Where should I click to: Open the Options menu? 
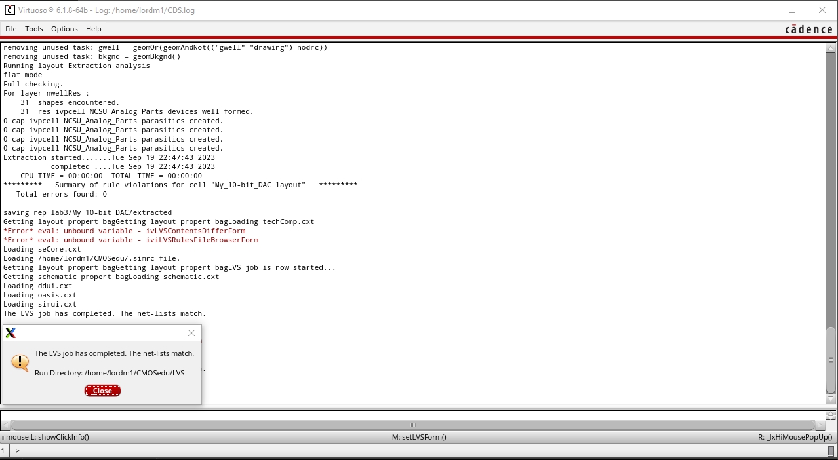[64, 29]
